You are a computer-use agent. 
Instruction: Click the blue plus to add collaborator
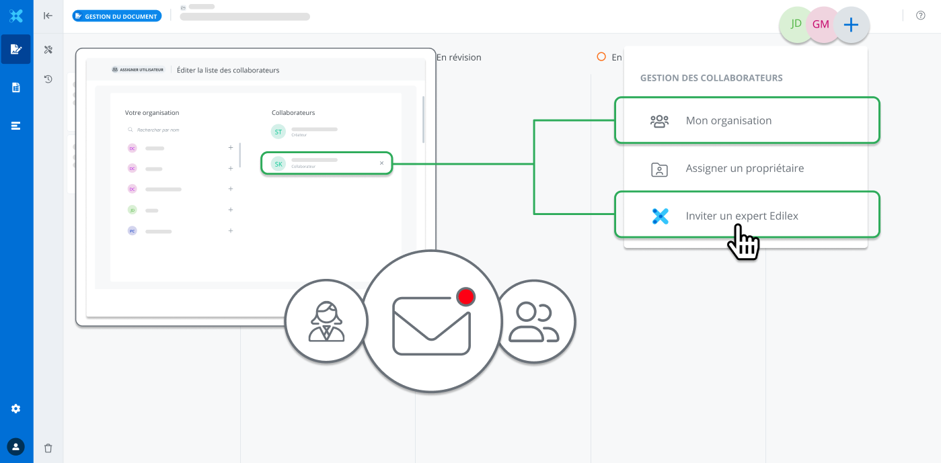851,25
